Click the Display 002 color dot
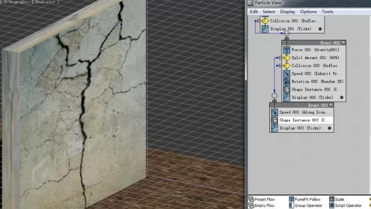371x209 pixels. point(342,97)
